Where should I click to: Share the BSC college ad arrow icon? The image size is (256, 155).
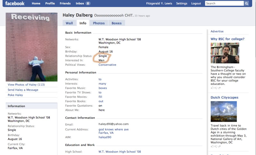(219, 88)
